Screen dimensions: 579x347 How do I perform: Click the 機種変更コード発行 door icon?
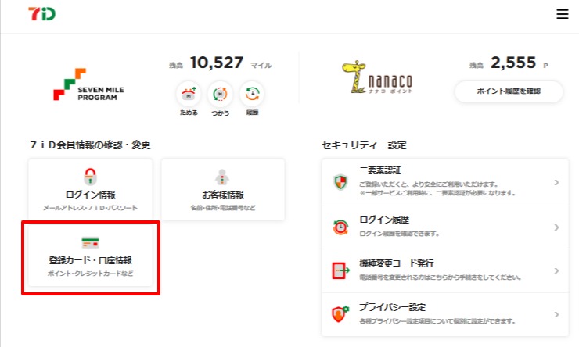(340, 270)
